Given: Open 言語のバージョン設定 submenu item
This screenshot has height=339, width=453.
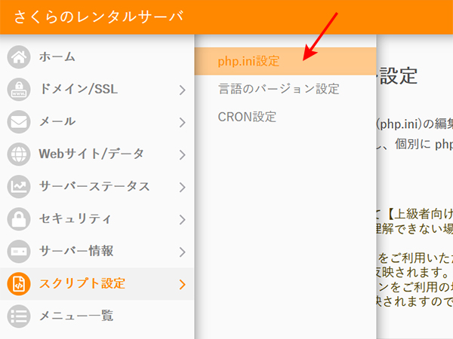Looking at the screenshot, I should click(279, 89).
